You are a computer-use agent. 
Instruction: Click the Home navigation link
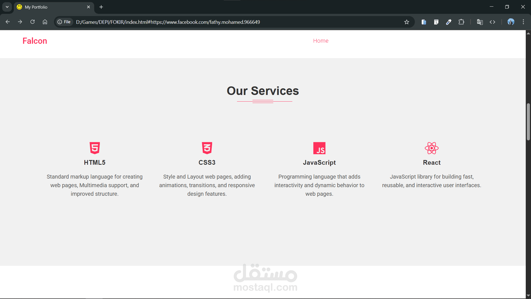coord(321,41)
